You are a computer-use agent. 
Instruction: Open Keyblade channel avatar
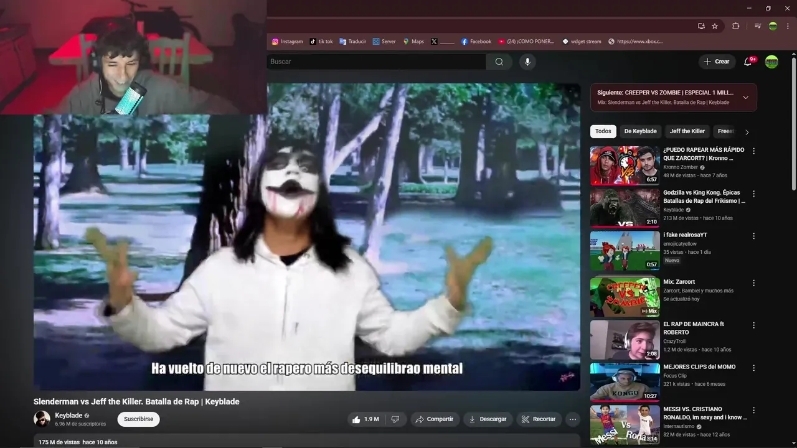(42, 419)
